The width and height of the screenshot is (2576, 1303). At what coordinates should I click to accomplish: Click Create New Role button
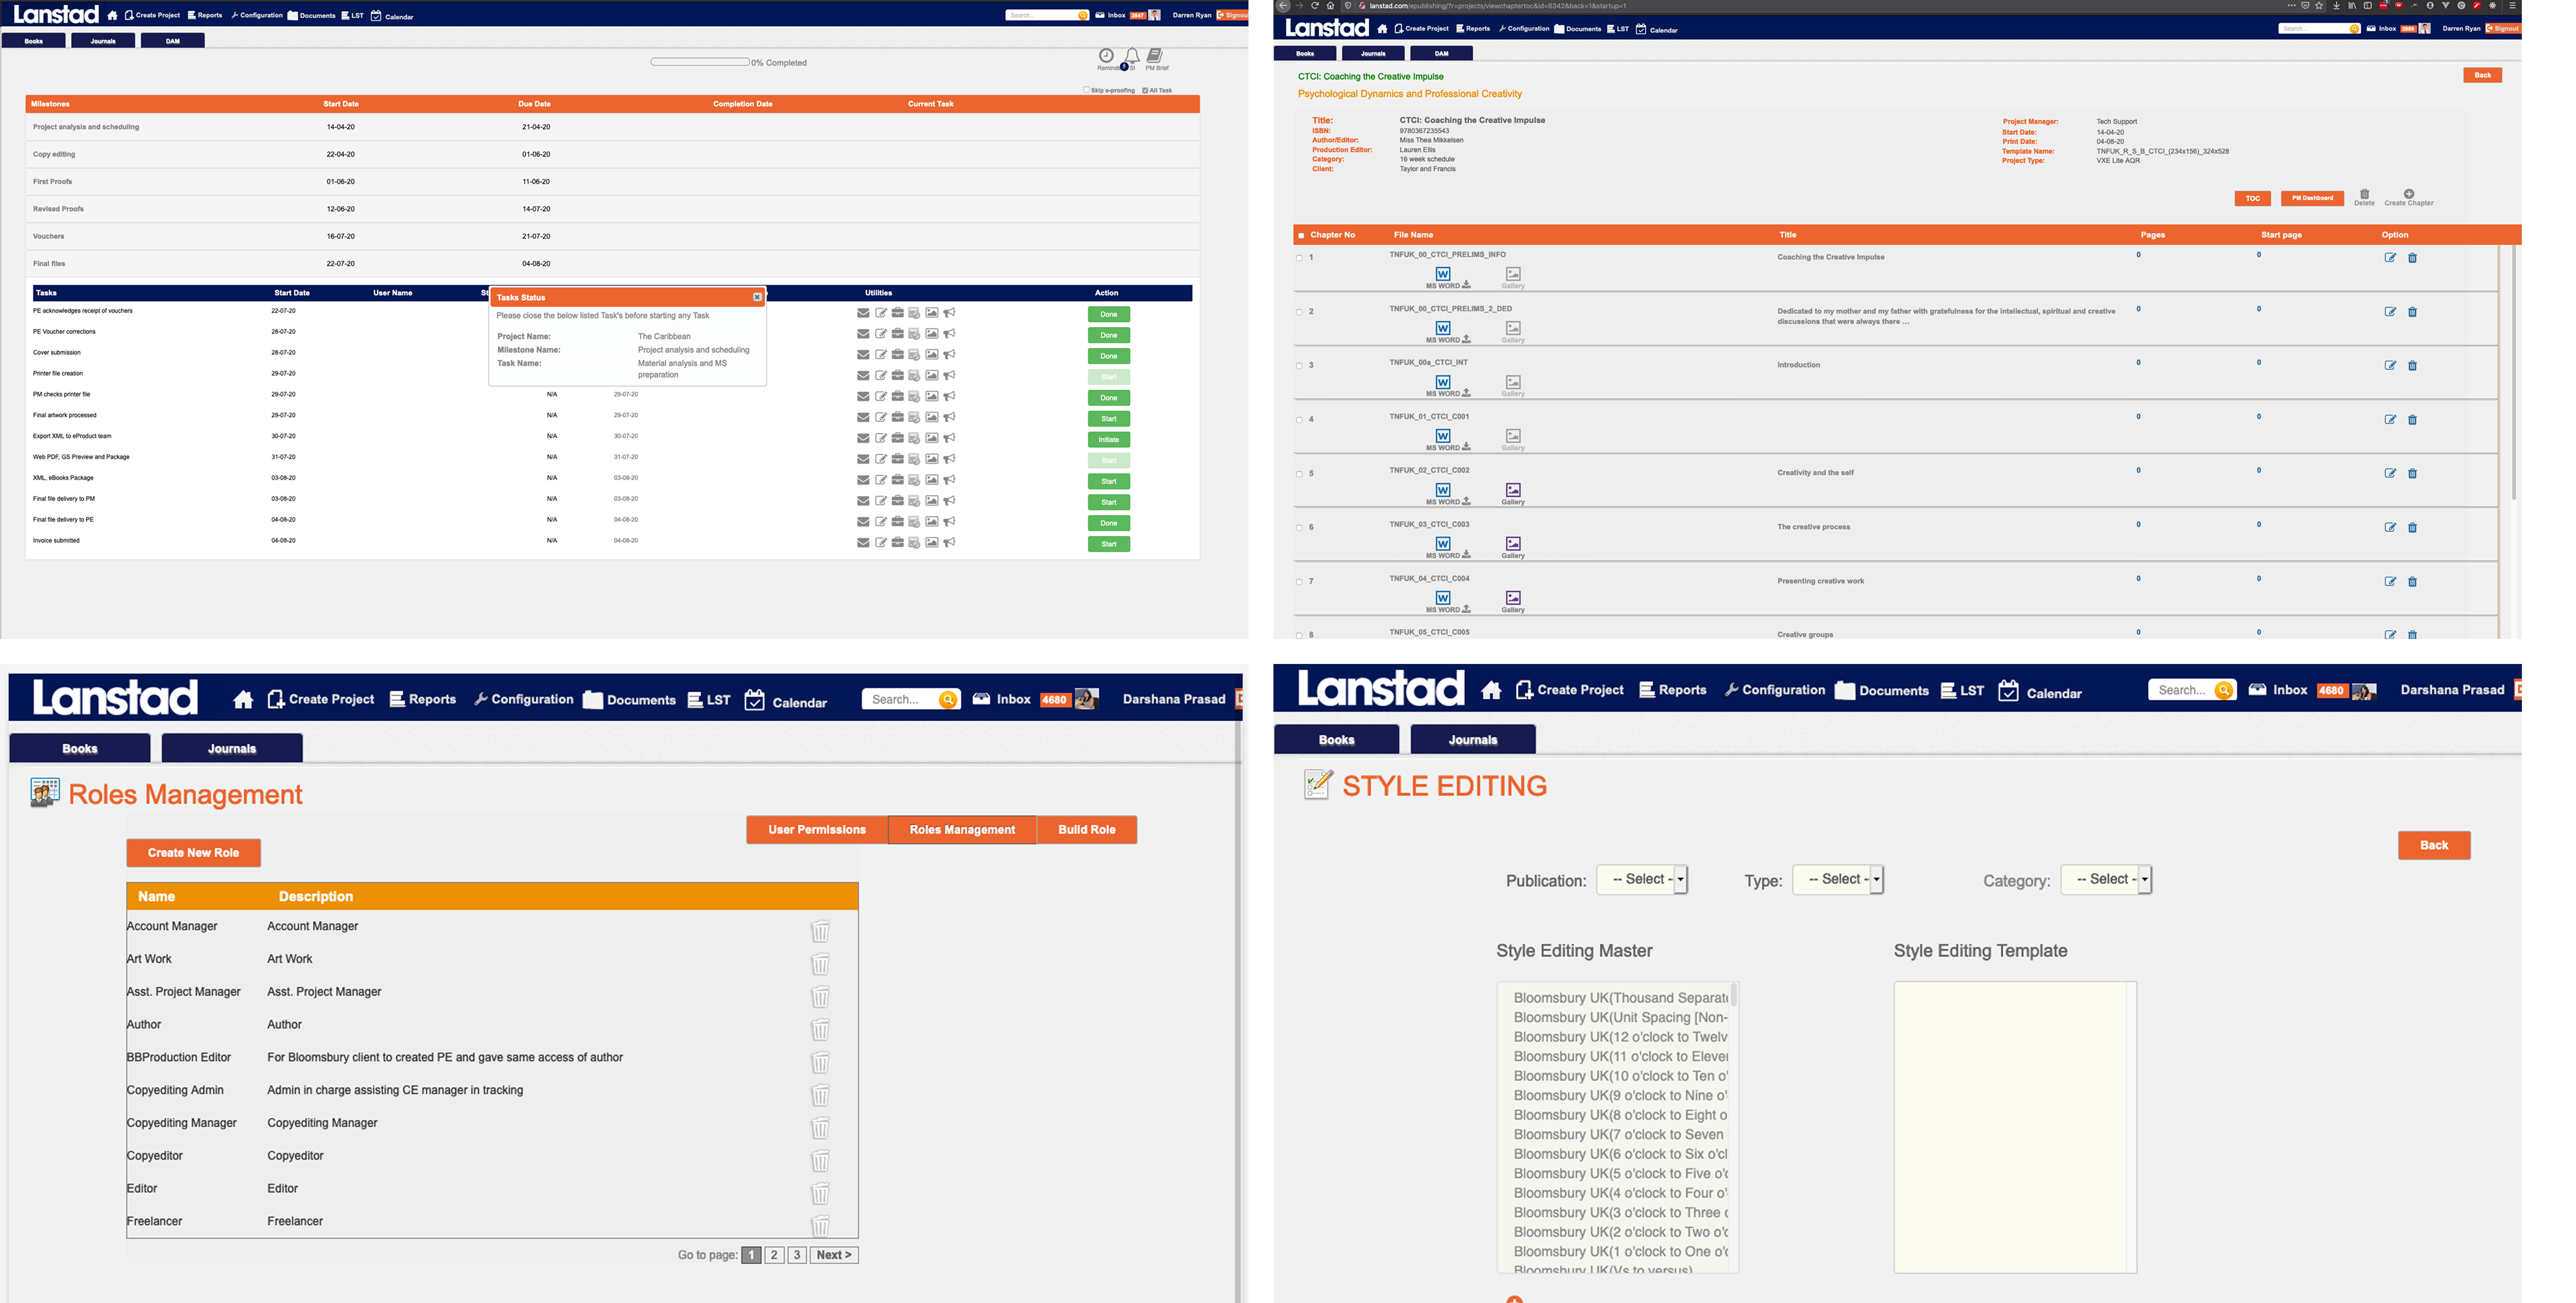(x=193, y=853)
